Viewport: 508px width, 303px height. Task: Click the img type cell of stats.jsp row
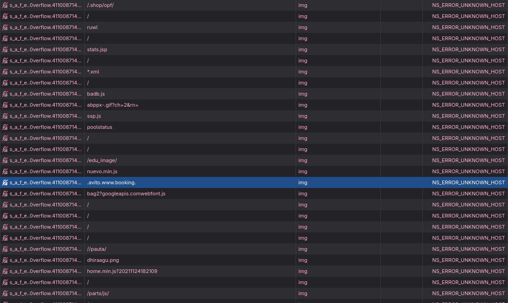303,49
